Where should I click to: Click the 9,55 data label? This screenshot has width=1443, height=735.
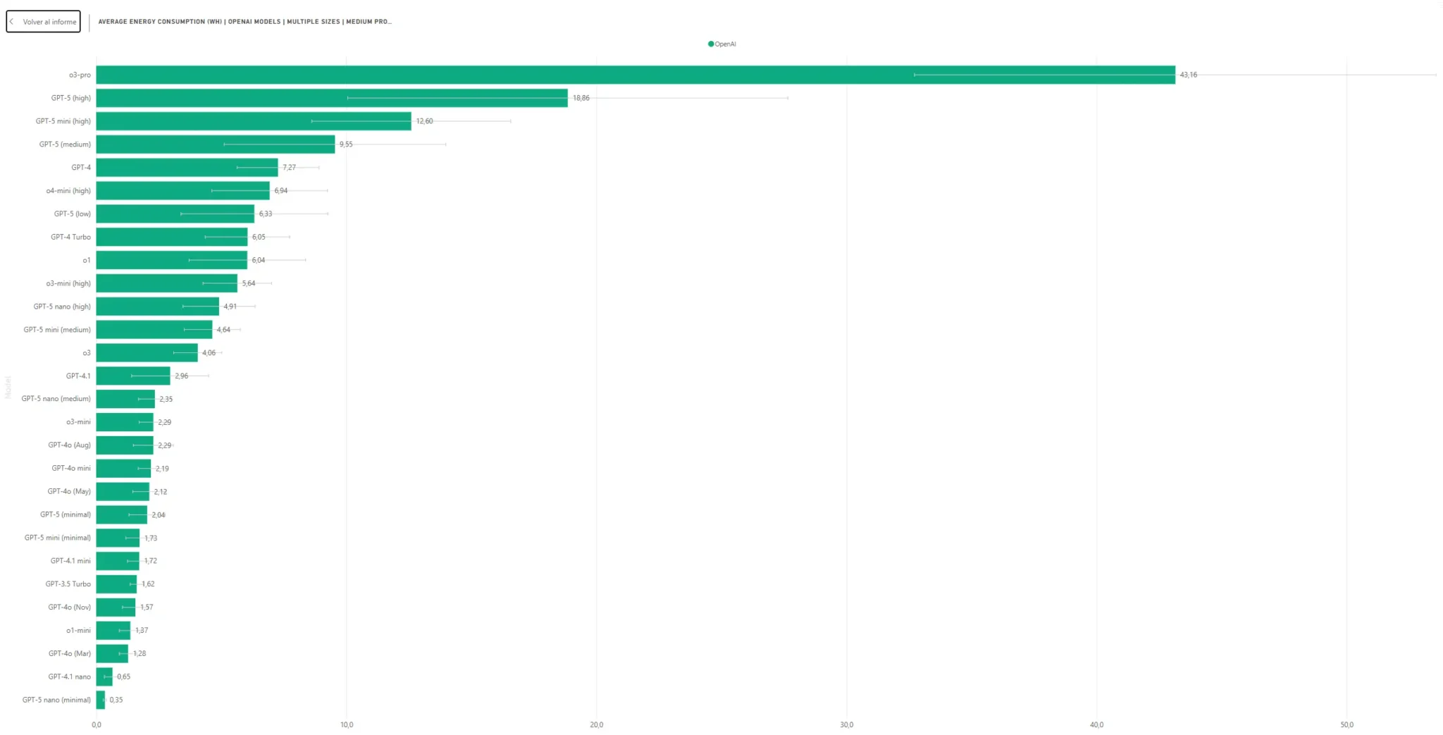pyautogui.click(x=346, y=144)
